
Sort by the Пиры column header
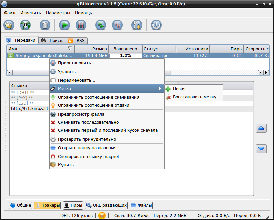(x=227, y=49)
